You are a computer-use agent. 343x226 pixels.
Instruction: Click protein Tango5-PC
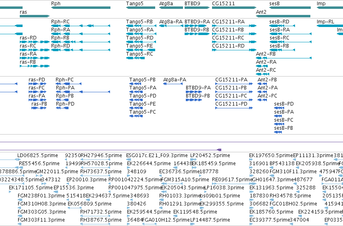[136, 116]
